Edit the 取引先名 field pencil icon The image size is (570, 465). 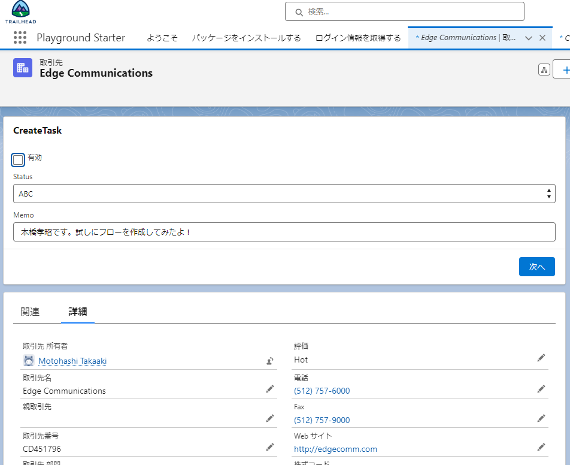(x=269, y=389)
